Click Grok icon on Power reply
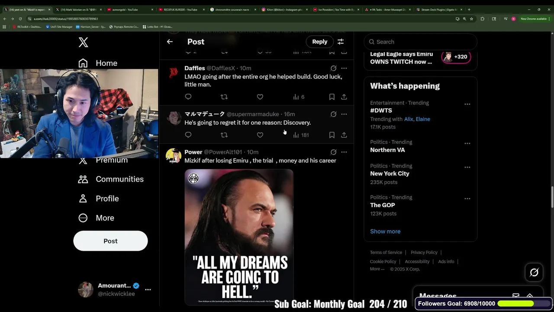 pos(333,152)
